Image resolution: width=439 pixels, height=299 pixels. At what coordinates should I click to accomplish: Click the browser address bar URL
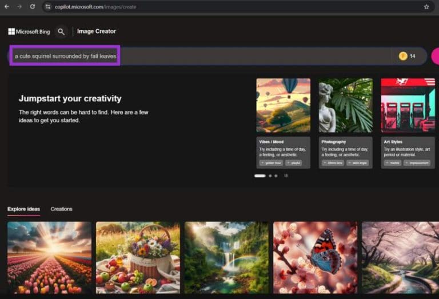point(100,7)
